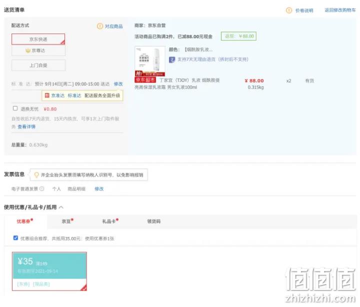Click the 对应商品 info icon

point(100,26)
